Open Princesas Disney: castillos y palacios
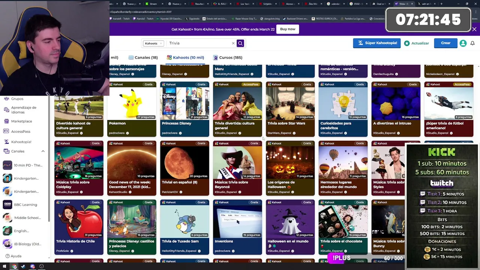Image resolution: width=480 pixels, height=270 pixels. (x=132, y=227)
